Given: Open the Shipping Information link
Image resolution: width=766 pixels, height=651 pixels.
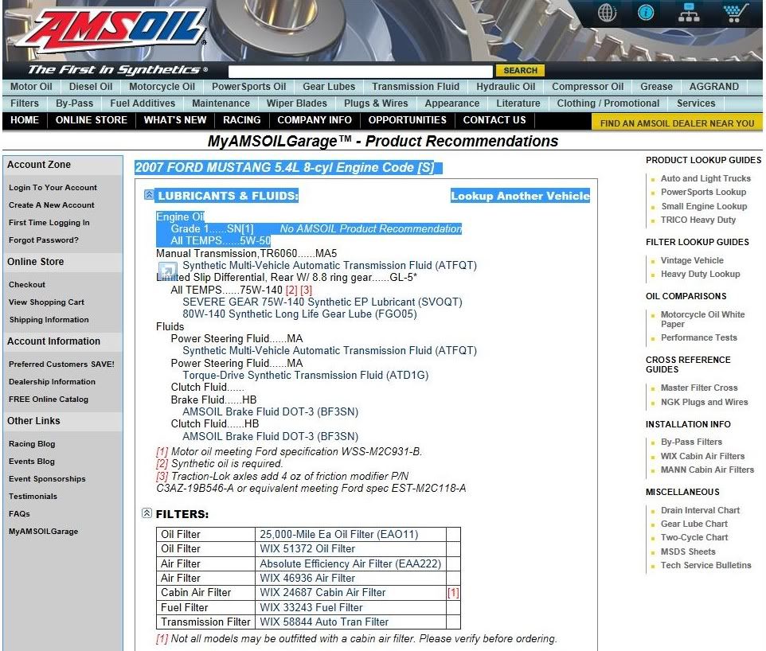Looking at the screenshot, I should 49,320.
